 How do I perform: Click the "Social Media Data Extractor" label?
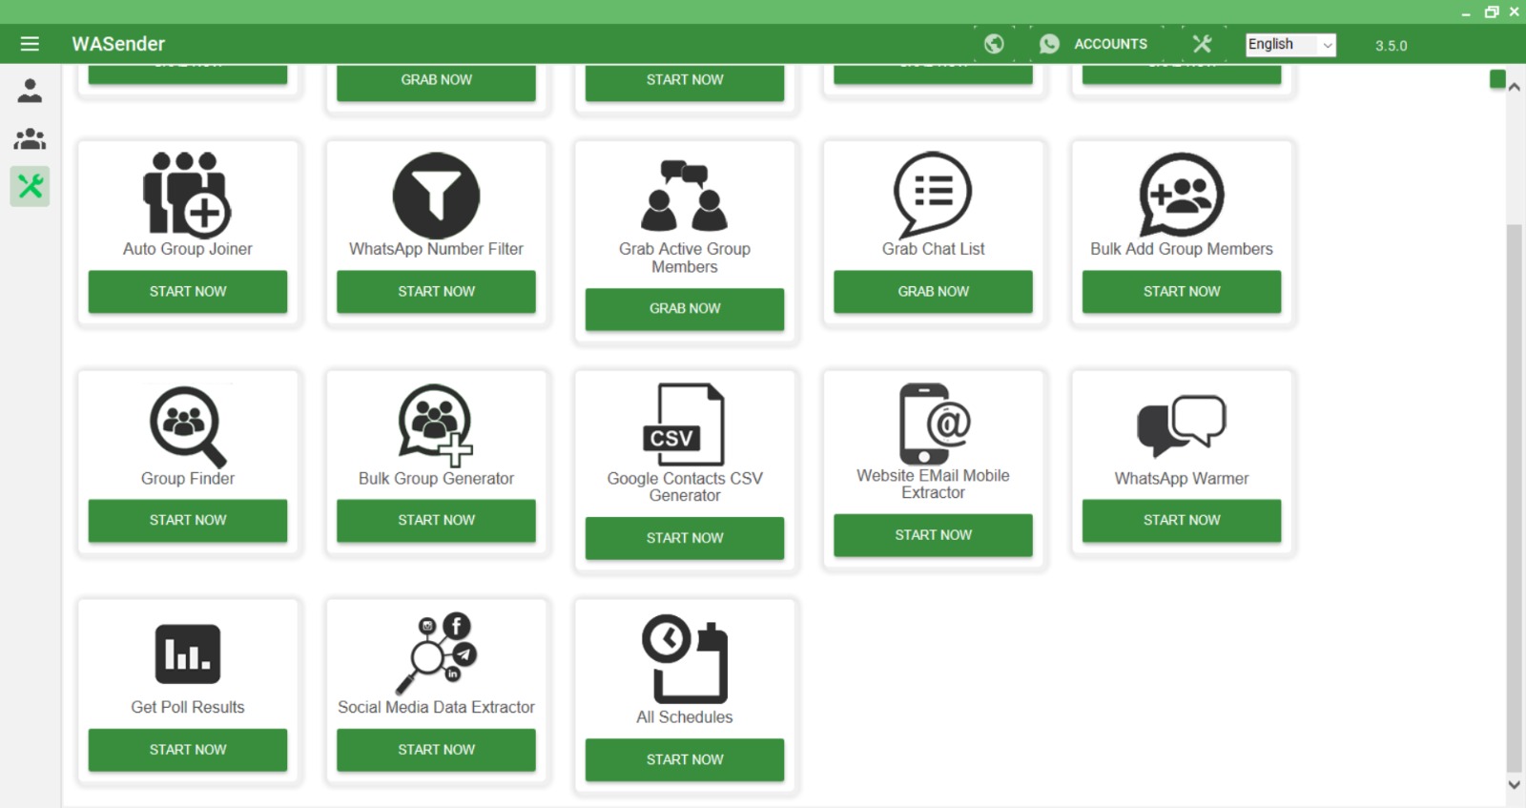point(436,707)
